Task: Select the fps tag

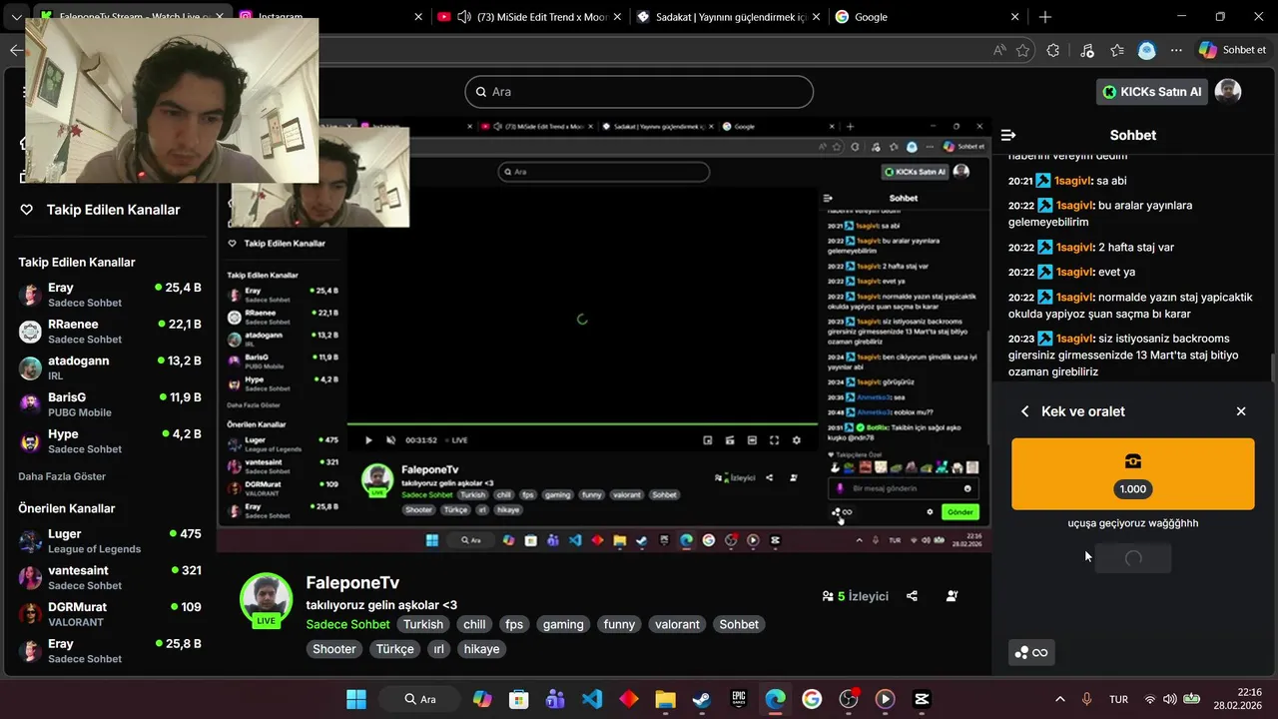Action: (x=514, y=624)
